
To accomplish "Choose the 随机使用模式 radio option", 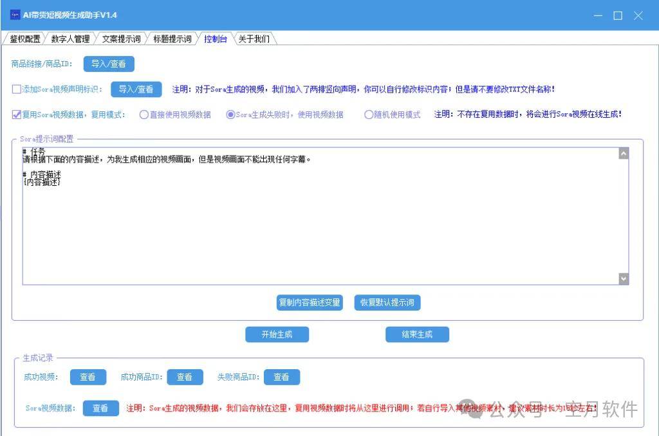I will pos(369,114).
